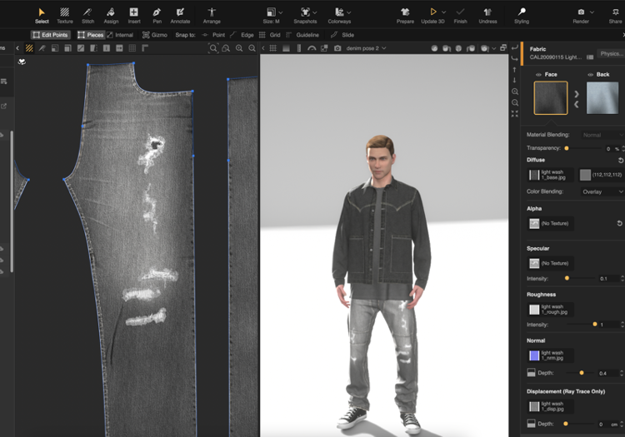Pick the Pen tool
The height and width of the screenshot is (437, 625).
tap(157, 16)
